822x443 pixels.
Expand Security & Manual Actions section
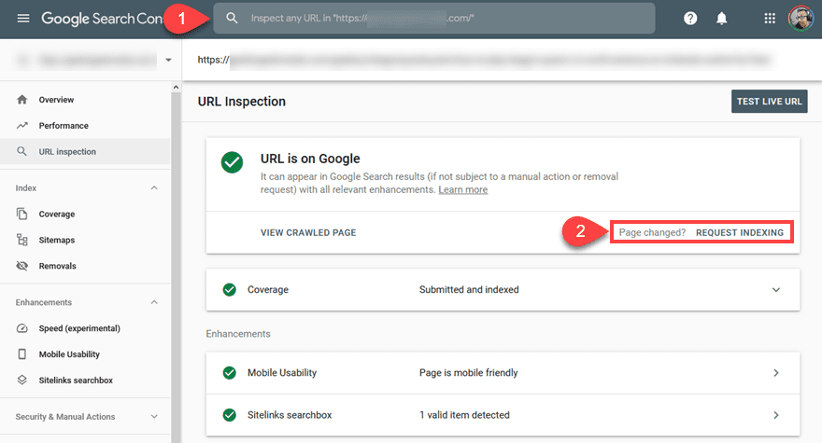[x=154, y=417]
